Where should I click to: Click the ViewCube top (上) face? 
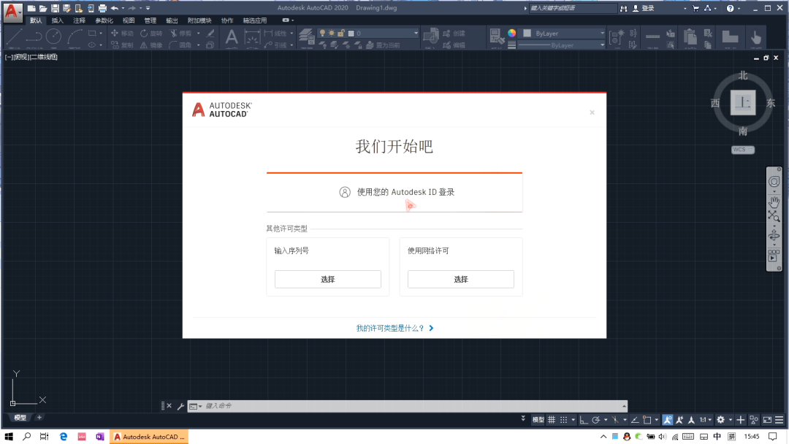pyautogui.click(x=743, y=102)
